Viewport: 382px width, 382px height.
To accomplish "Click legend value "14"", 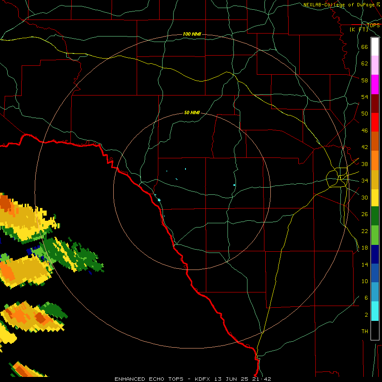I will 365,264.
